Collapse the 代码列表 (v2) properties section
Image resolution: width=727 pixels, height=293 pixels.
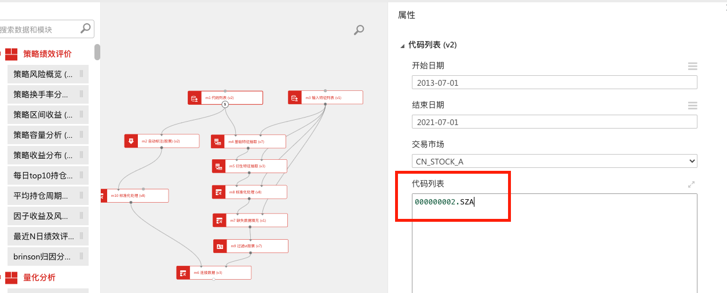point(403,45)
